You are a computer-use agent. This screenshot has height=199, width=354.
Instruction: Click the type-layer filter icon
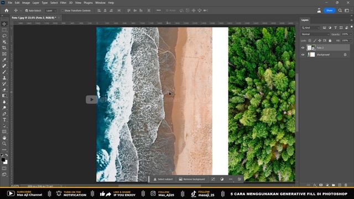coord(336,28)
